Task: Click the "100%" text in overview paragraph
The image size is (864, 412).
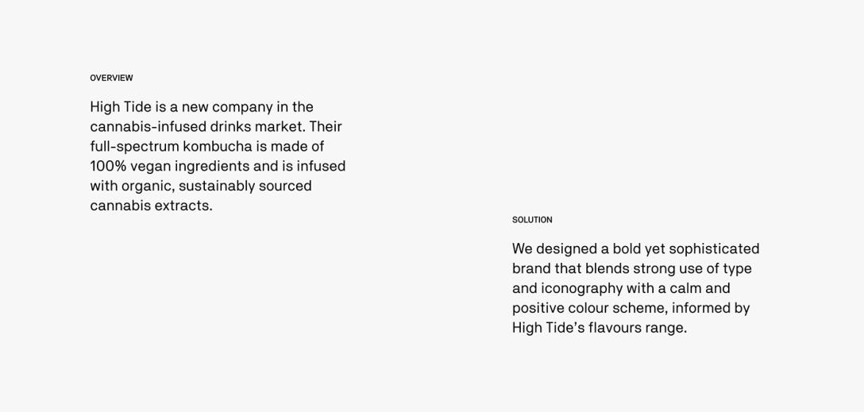Action: pyautogui.click(x=108, y=166)
